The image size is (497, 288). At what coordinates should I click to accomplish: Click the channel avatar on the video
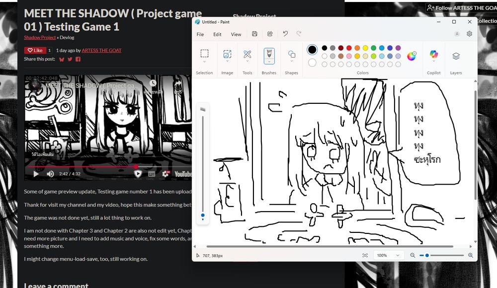coord(35,86)
